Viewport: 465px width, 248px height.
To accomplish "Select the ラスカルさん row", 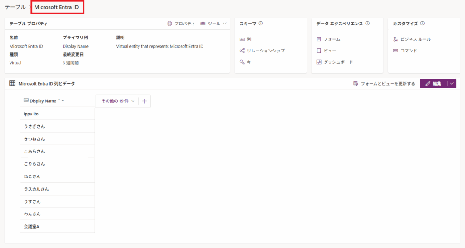I will point(58,189).
